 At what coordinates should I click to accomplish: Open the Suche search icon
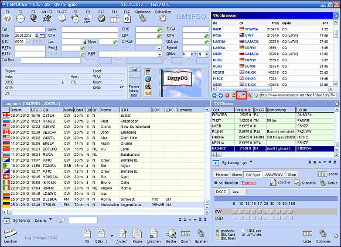pos(171,234)
